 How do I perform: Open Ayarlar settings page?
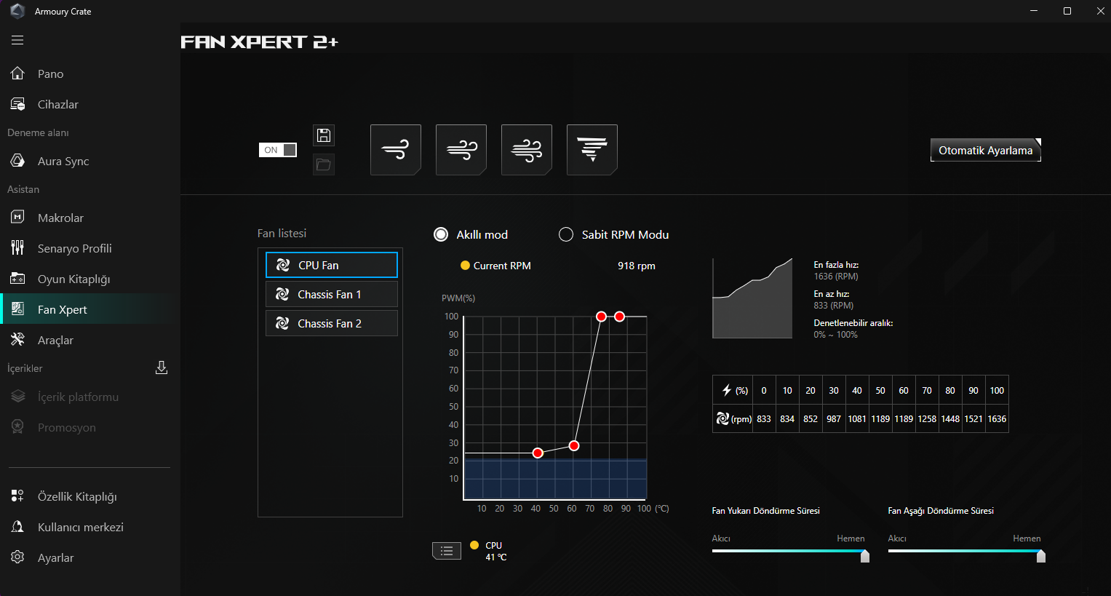(x=90, y=557)
